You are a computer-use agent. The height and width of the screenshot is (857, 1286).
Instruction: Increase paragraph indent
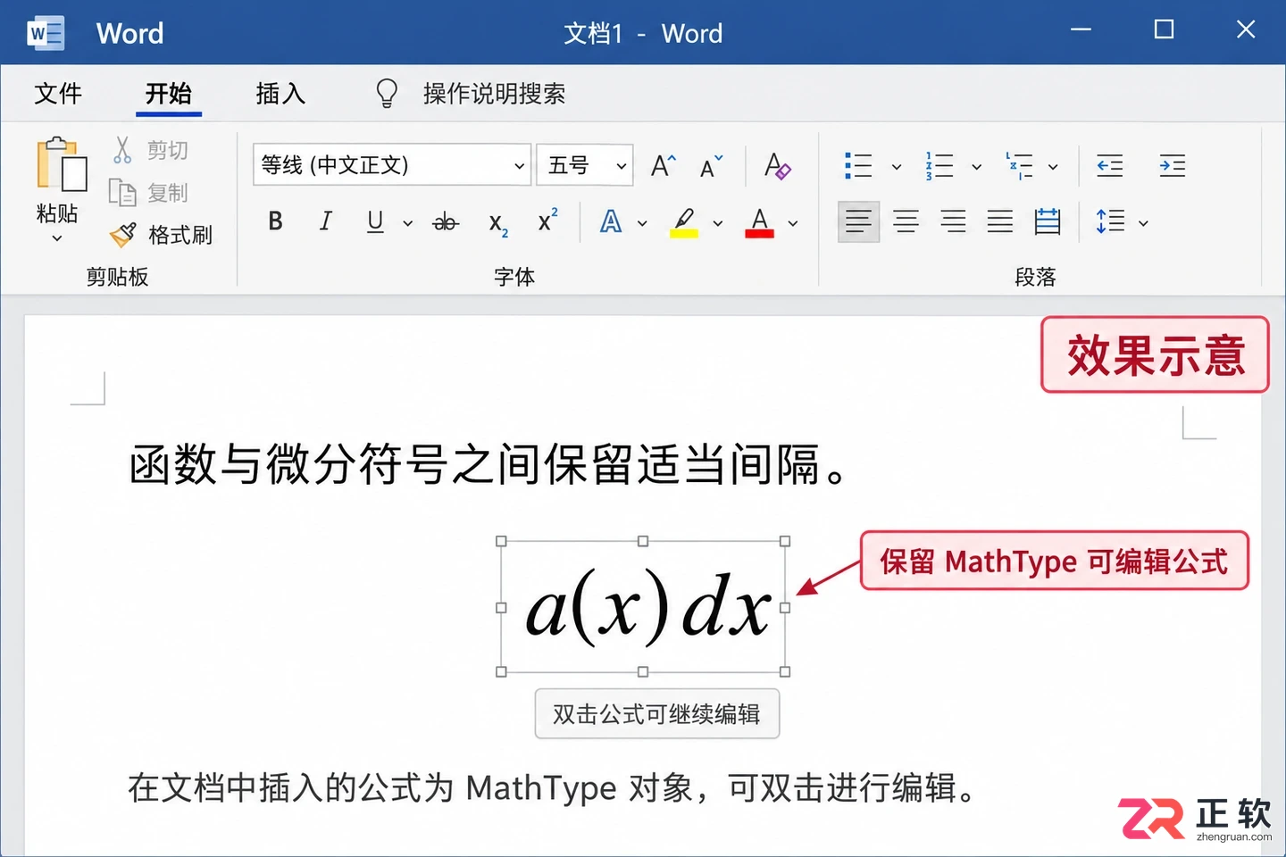click(x=1173, y=166)
